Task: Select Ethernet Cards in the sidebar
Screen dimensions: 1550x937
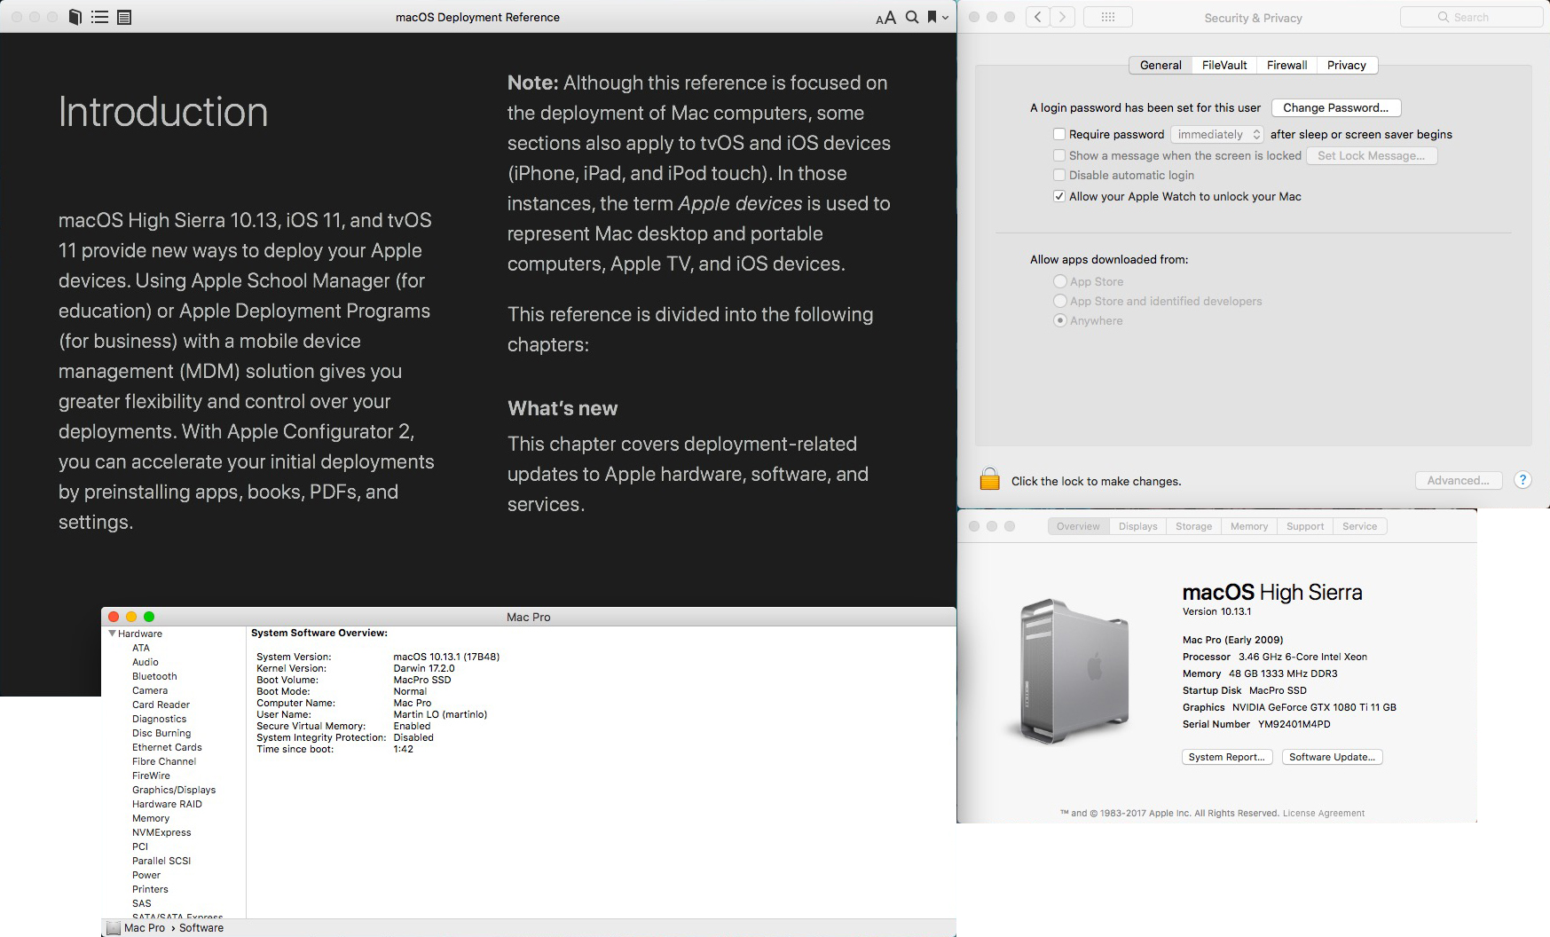Action: [167, 747]
